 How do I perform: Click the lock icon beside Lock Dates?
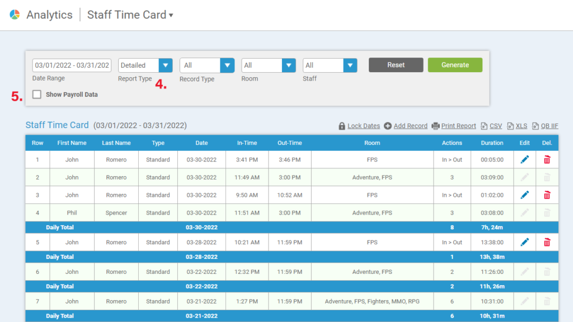(x=342, y=126)
